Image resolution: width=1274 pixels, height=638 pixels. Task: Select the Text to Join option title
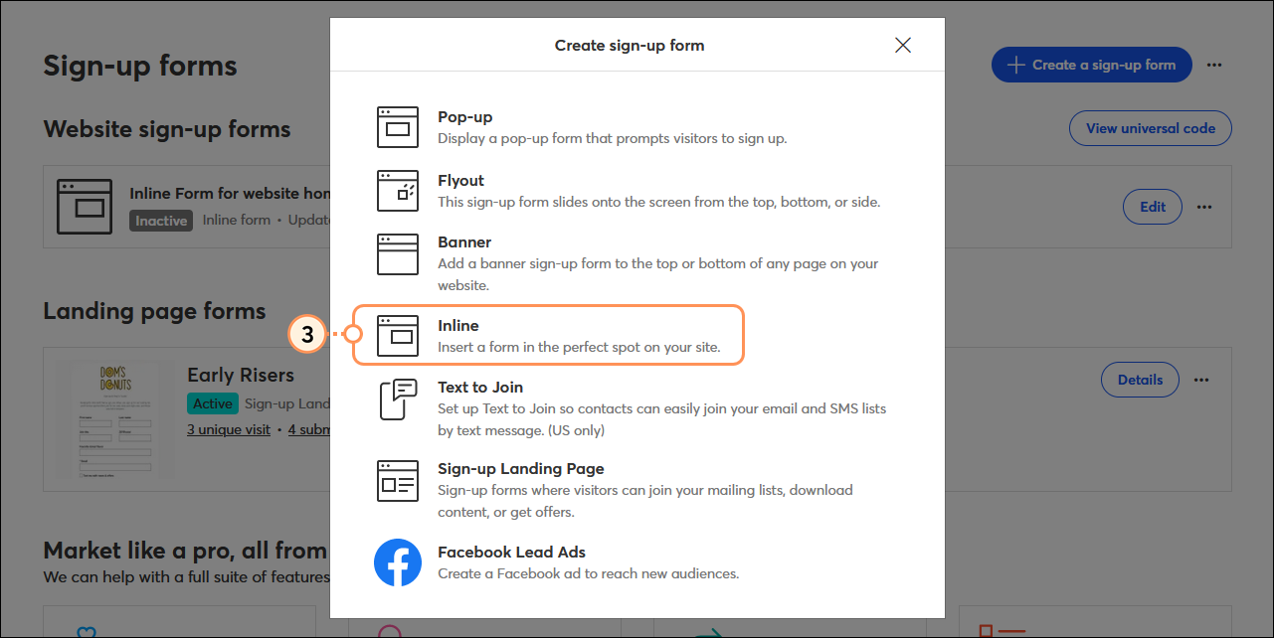pos(480,387)
